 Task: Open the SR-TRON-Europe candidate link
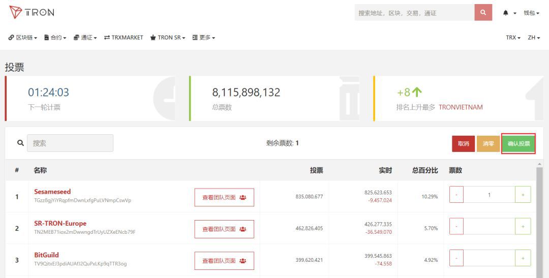[x=60, y=224]
